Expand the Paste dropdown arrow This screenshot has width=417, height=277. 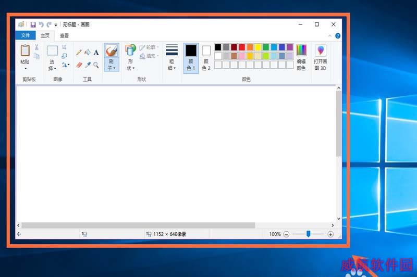pos(26,69)
